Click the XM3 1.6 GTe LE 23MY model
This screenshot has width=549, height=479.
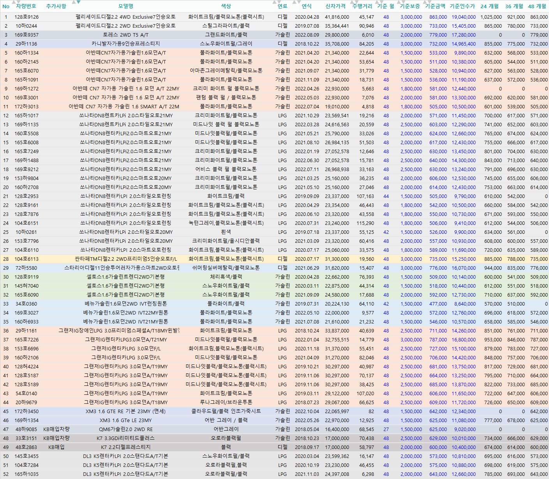point(126,421)
